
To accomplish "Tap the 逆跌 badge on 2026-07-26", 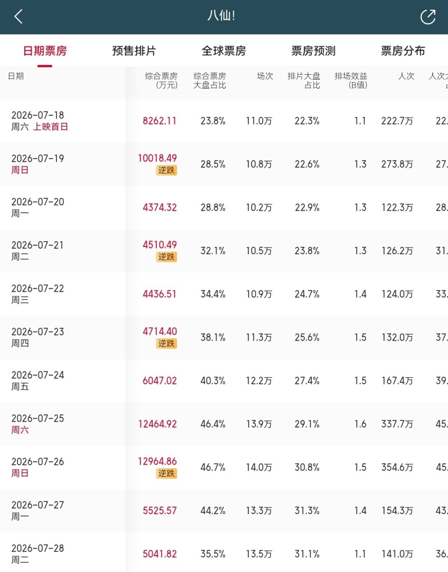I will [167, 473].
